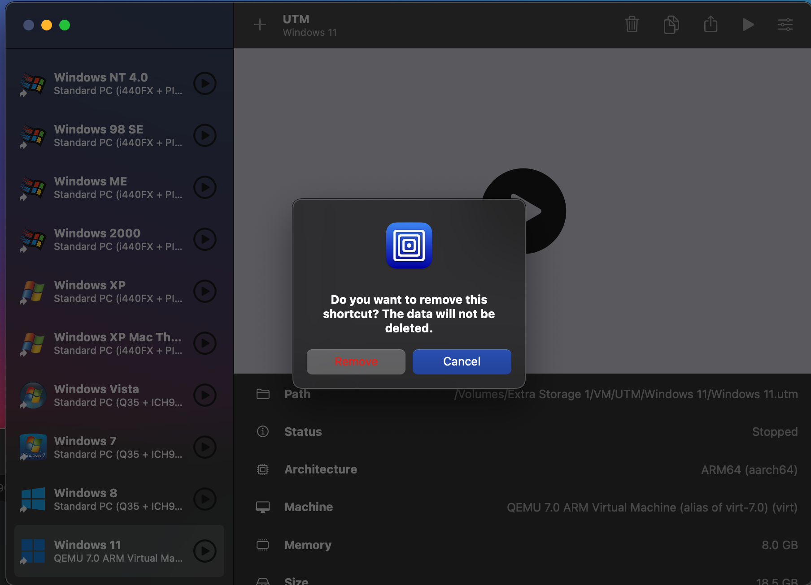Click the Architecture label
Screen dimensions: 811x585
coord(321,469)
